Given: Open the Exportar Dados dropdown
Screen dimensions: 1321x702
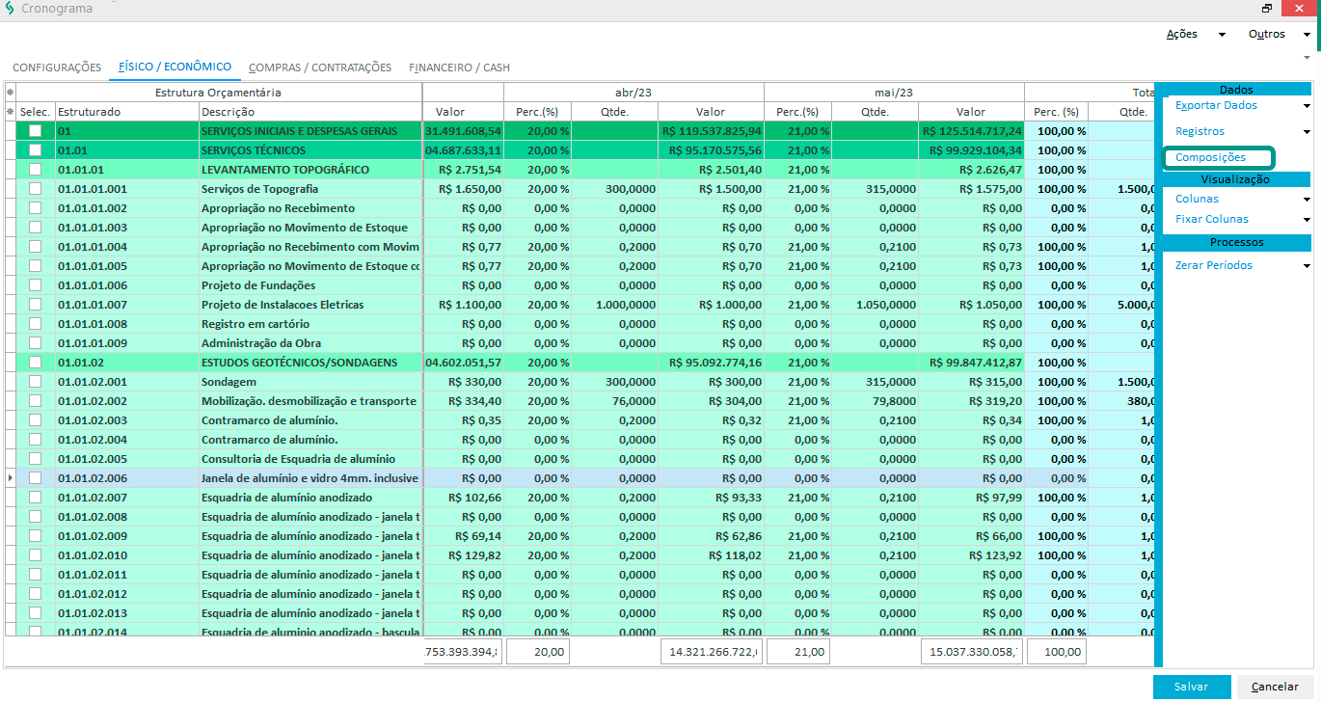Looking at the screenshot, I should point(1308,106).
